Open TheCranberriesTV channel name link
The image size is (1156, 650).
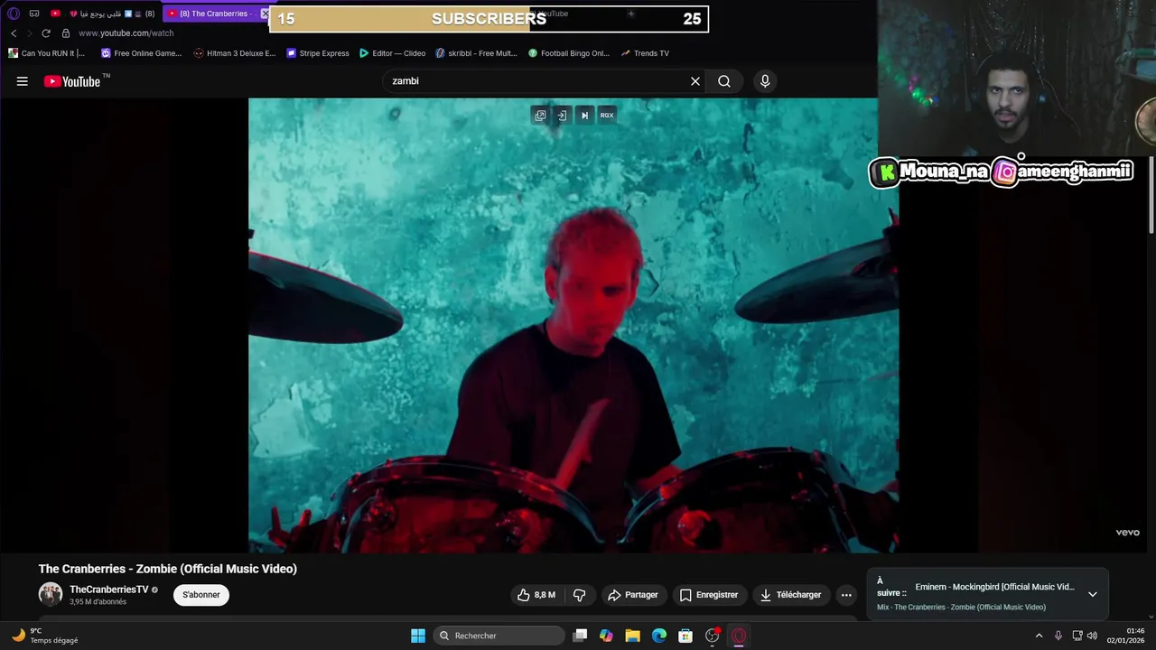point(109,590)
